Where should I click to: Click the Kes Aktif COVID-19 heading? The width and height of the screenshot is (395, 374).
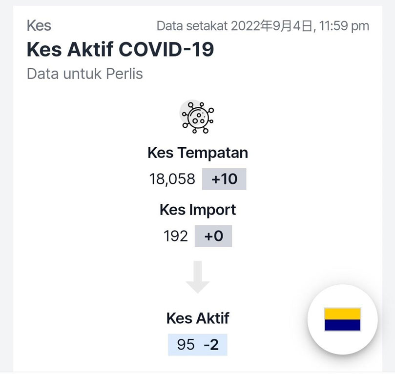[x=120, y=49]
